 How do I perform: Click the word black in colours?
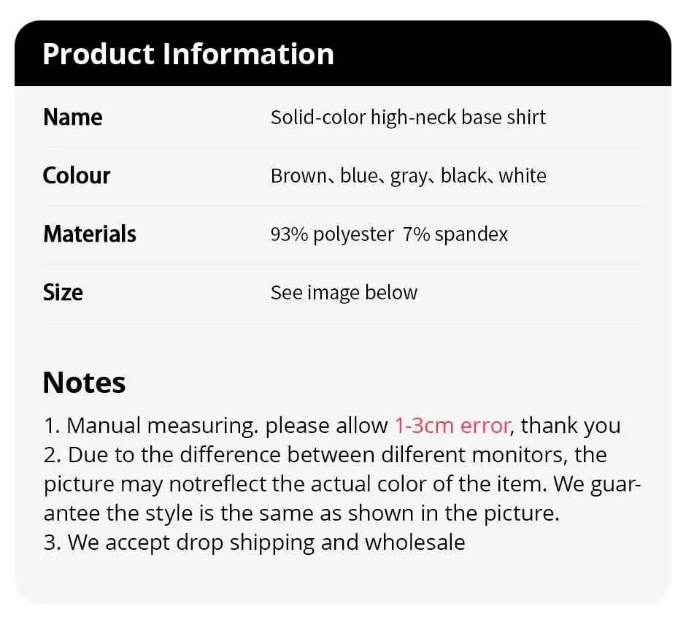point(463,176)
